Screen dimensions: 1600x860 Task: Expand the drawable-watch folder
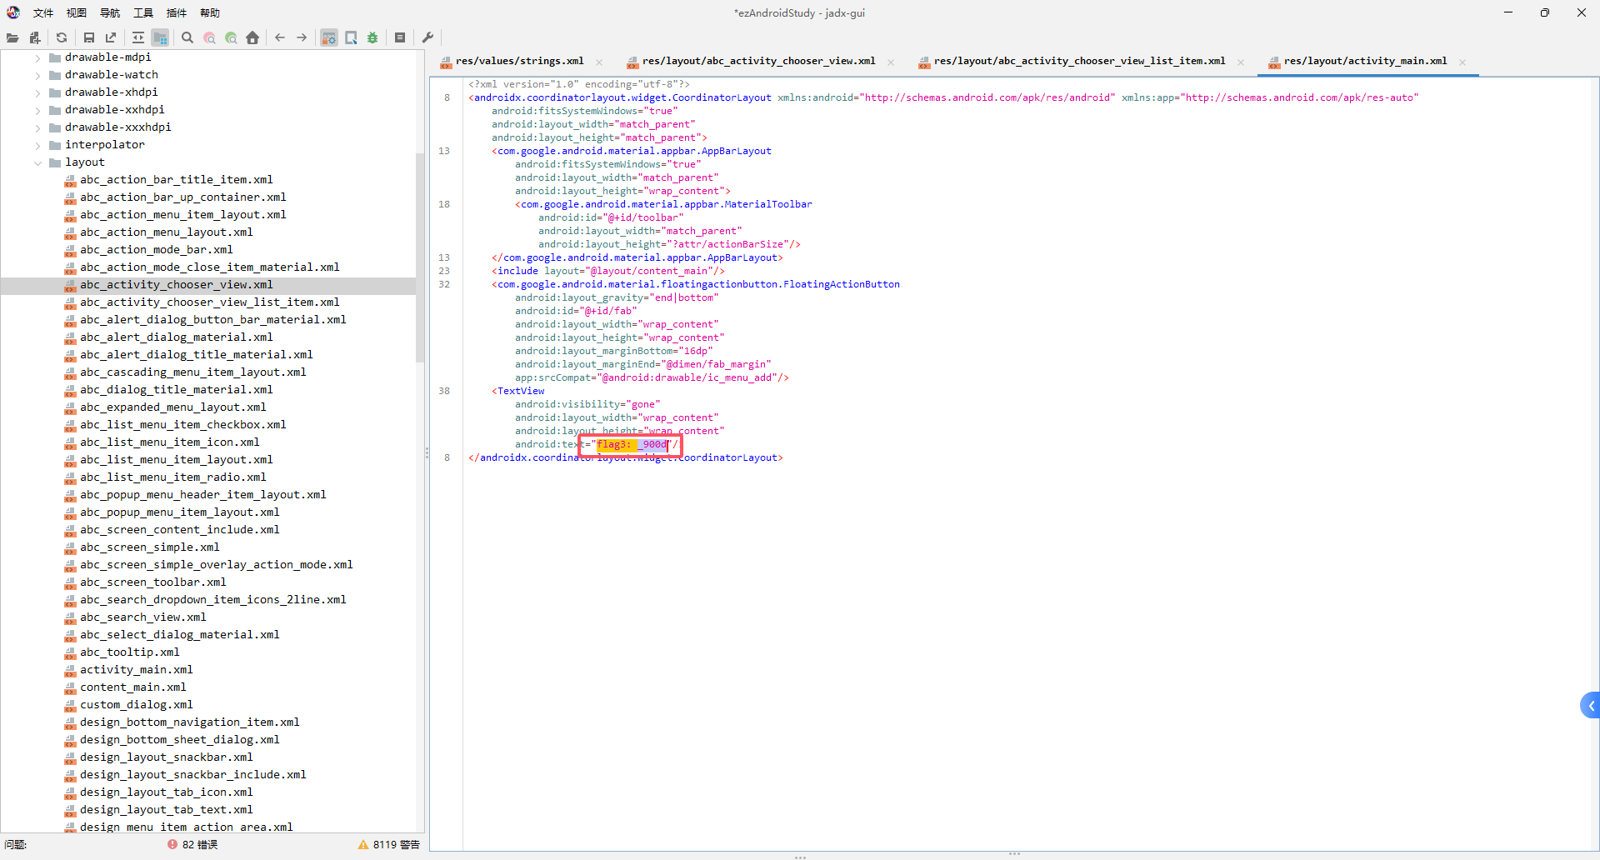[x=37, y=75]
